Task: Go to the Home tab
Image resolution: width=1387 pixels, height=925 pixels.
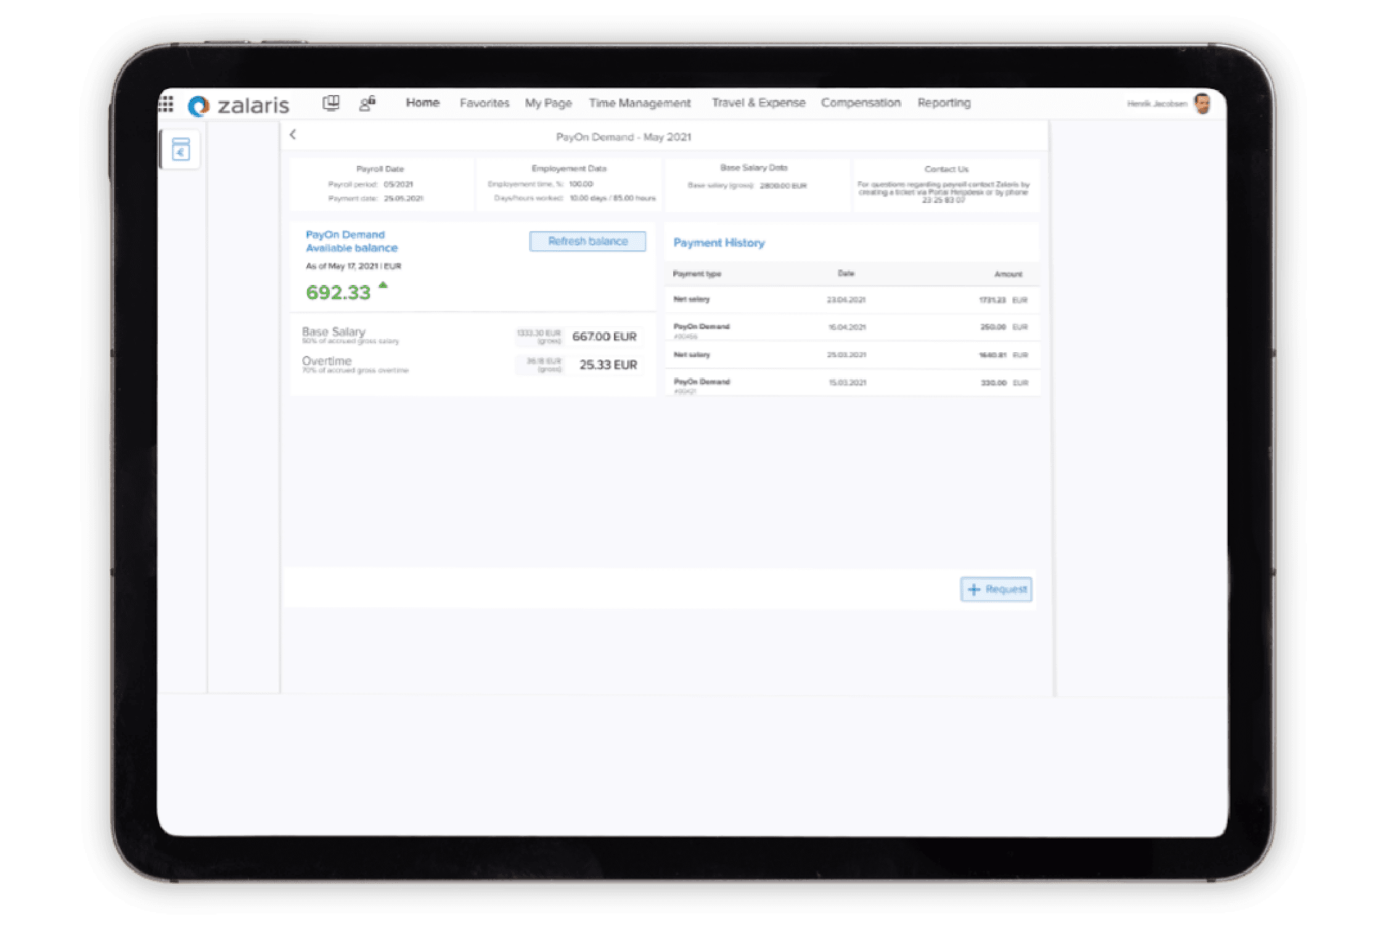Action: tap(423, 103)
